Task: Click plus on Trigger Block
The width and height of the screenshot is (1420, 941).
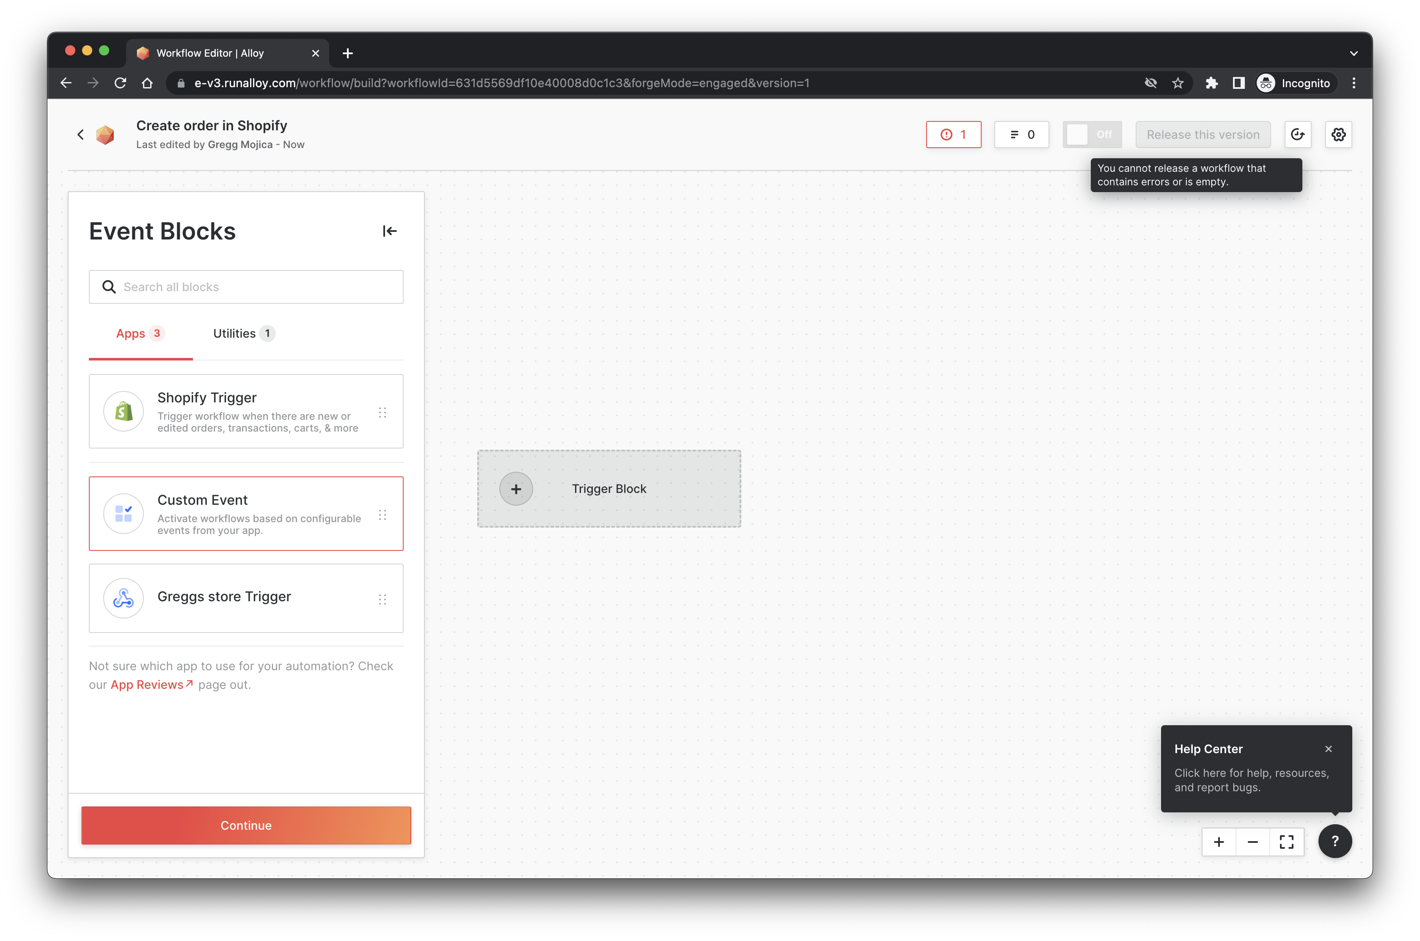Action: [x=516, y=489]
